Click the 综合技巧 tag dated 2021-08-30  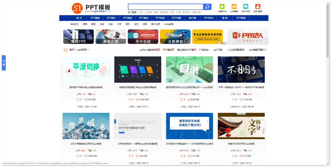(235, 107)
